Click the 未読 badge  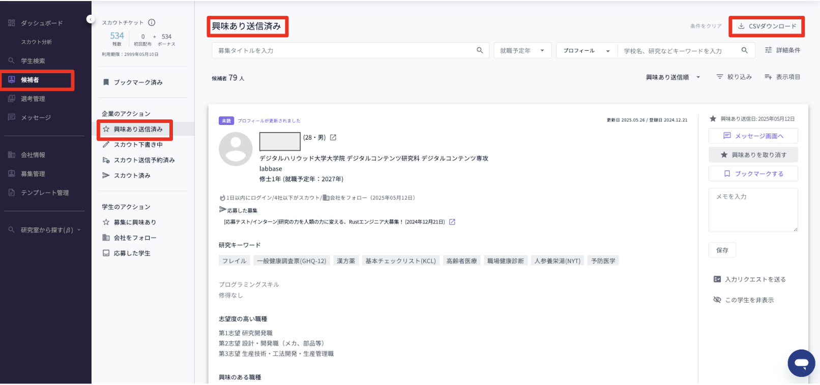[226, 120]
